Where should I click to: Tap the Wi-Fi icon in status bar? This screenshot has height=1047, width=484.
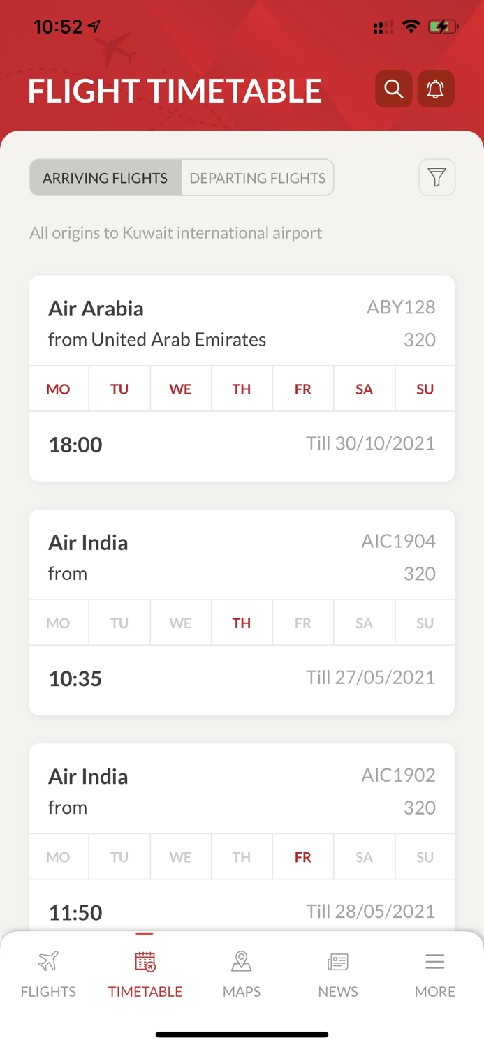tap(413, 25)
